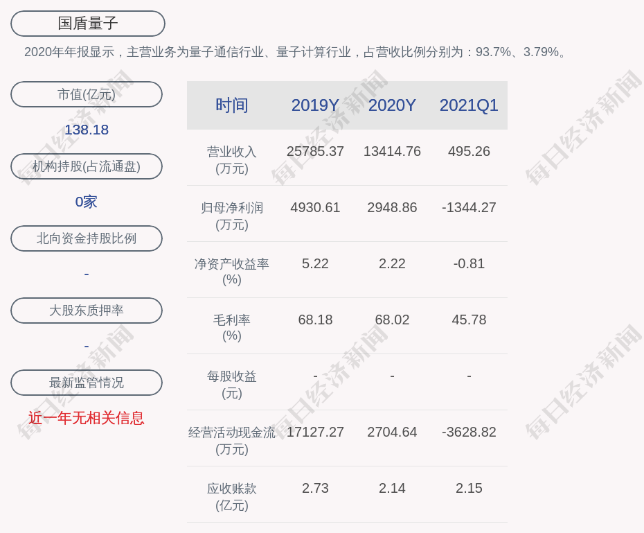Screen dimensions: 644x533
Task: Select the 归母净利润(万元) row header
Action: (231, 216)
